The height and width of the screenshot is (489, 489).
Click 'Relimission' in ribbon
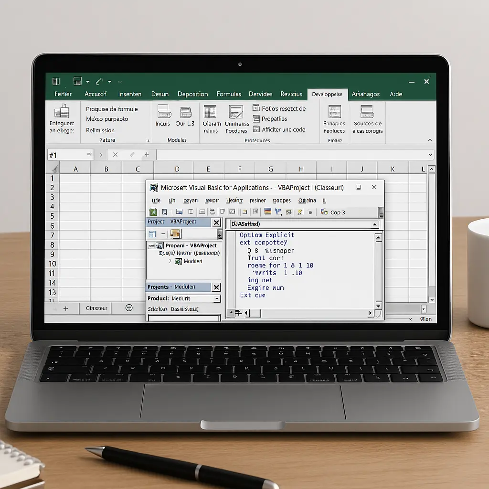click(x=100, y=130)
